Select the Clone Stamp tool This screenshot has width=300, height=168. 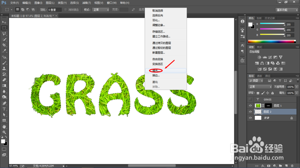coord(4,68)
